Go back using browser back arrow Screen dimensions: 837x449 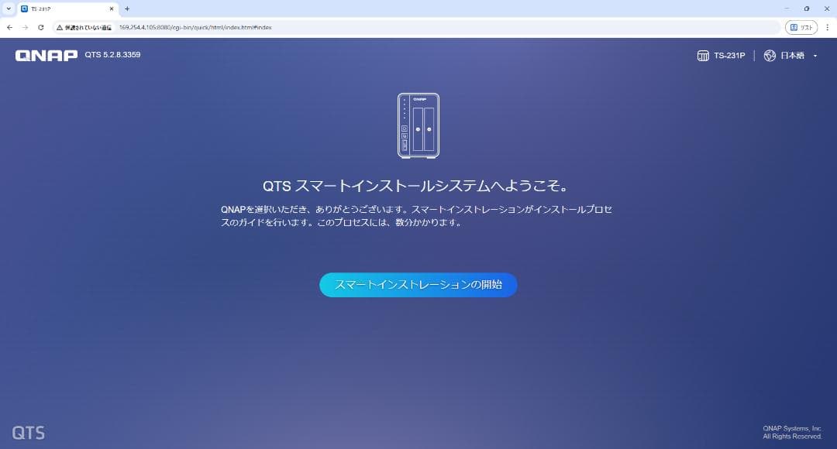[x=9, y=27]
